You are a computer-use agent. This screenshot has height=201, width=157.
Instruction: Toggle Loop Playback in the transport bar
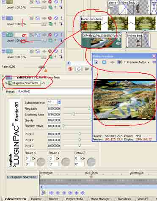point(79,69)
